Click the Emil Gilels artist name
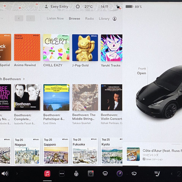182x182 pixels. [x=49, y=123]
